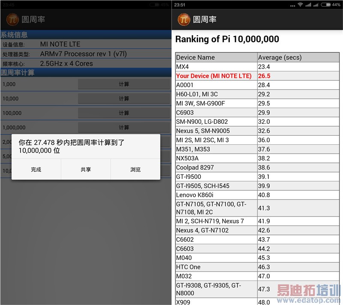Tap the Ranking of Pi 10,000,000 heading
This screenshot has height=305, width=343.
pyautogui.click(x=227, y=39)
